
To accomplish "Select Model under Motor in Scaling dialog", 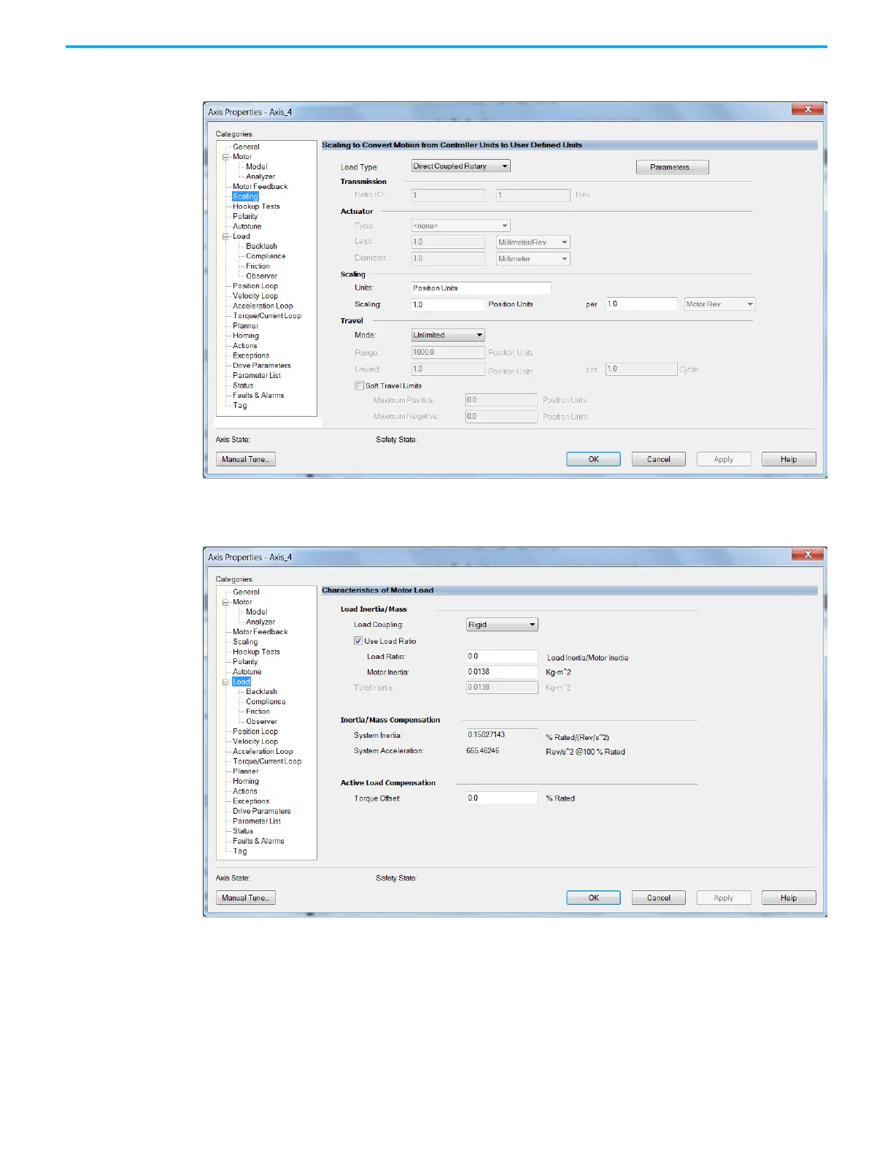I will tap(256, 166).
